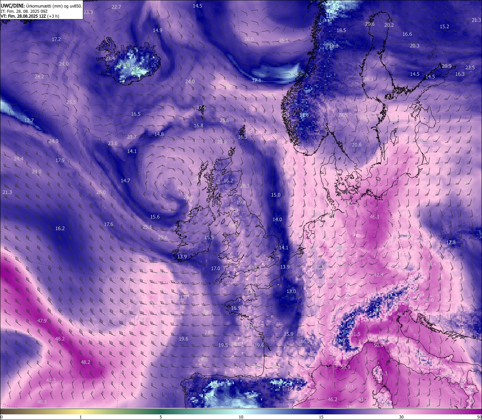482x420 pixels.
Task: Click the 51.5 value label
Action: pos(355,334)
